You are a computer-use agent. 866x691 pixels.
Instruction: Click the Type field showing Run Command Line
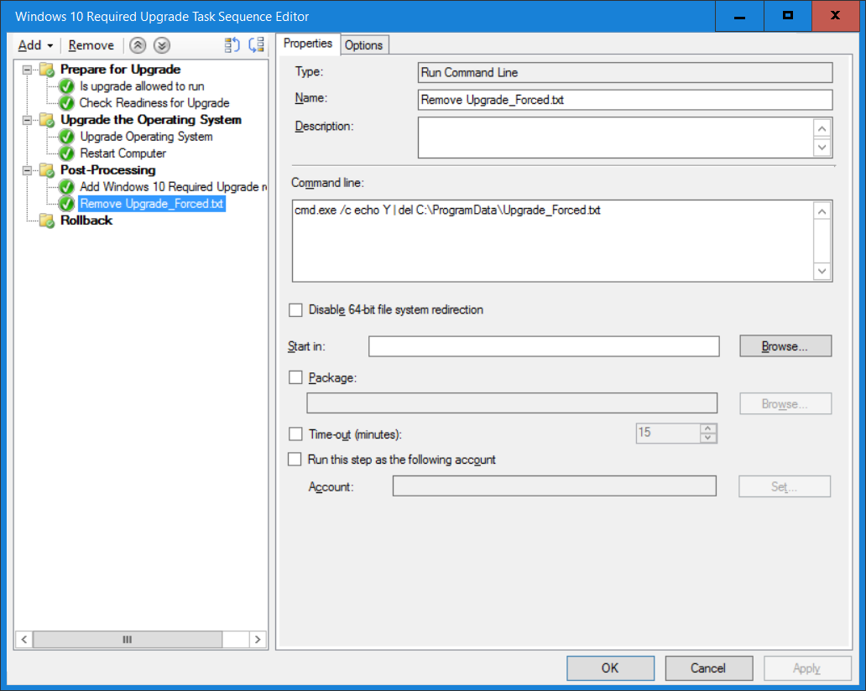pyautogui.click(x=625, y=73)
